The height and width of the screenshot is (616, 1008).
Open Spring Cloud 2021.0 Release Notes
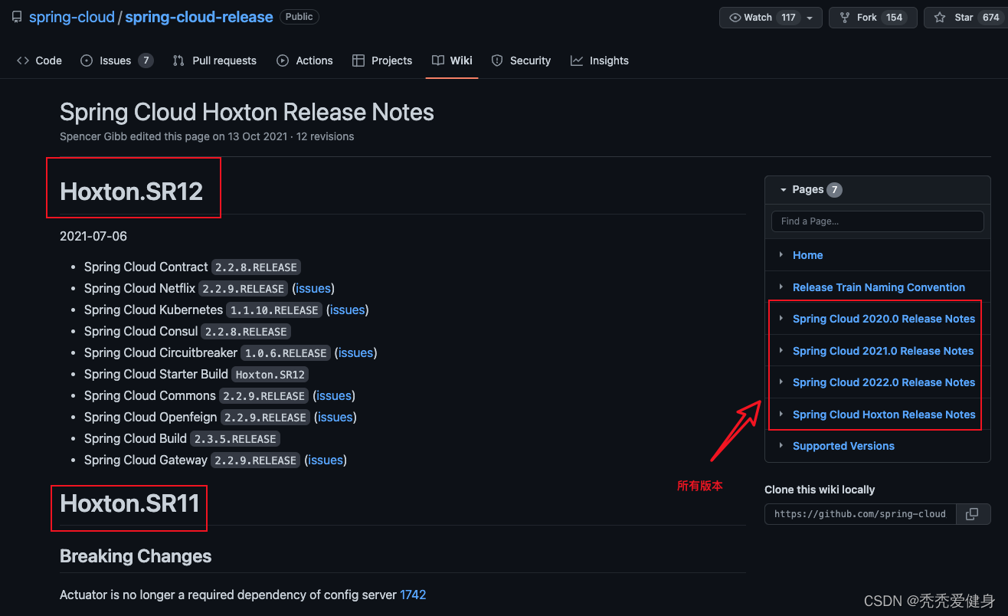tap(883, 351)
